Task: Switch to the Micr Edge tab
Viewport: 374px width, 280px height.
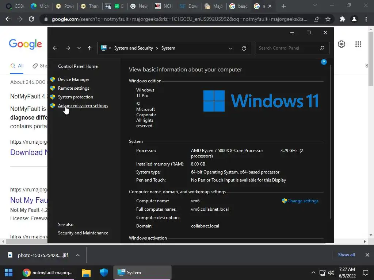Action: tap(40, 6)
